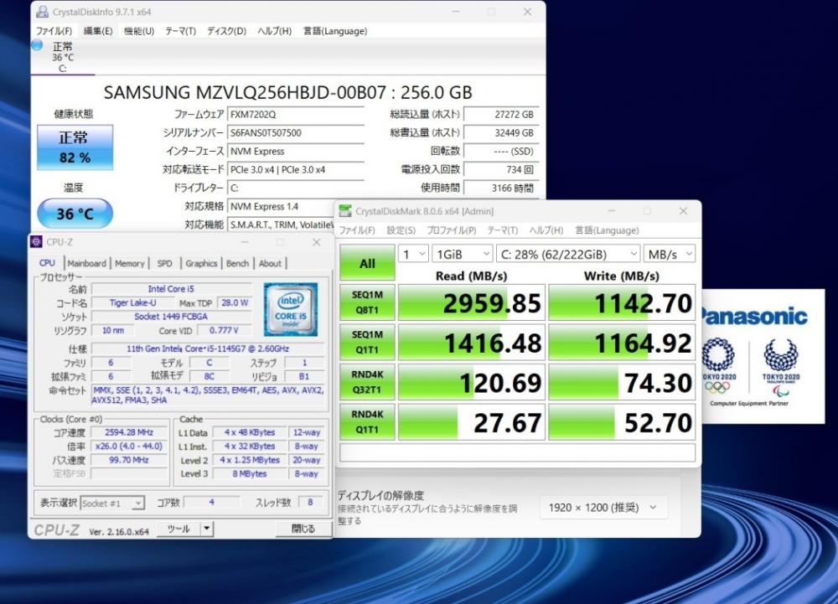
Task: Click the CrystalDiskMark title bar icon
Action: pyautogui.click(x=345, y=212)
